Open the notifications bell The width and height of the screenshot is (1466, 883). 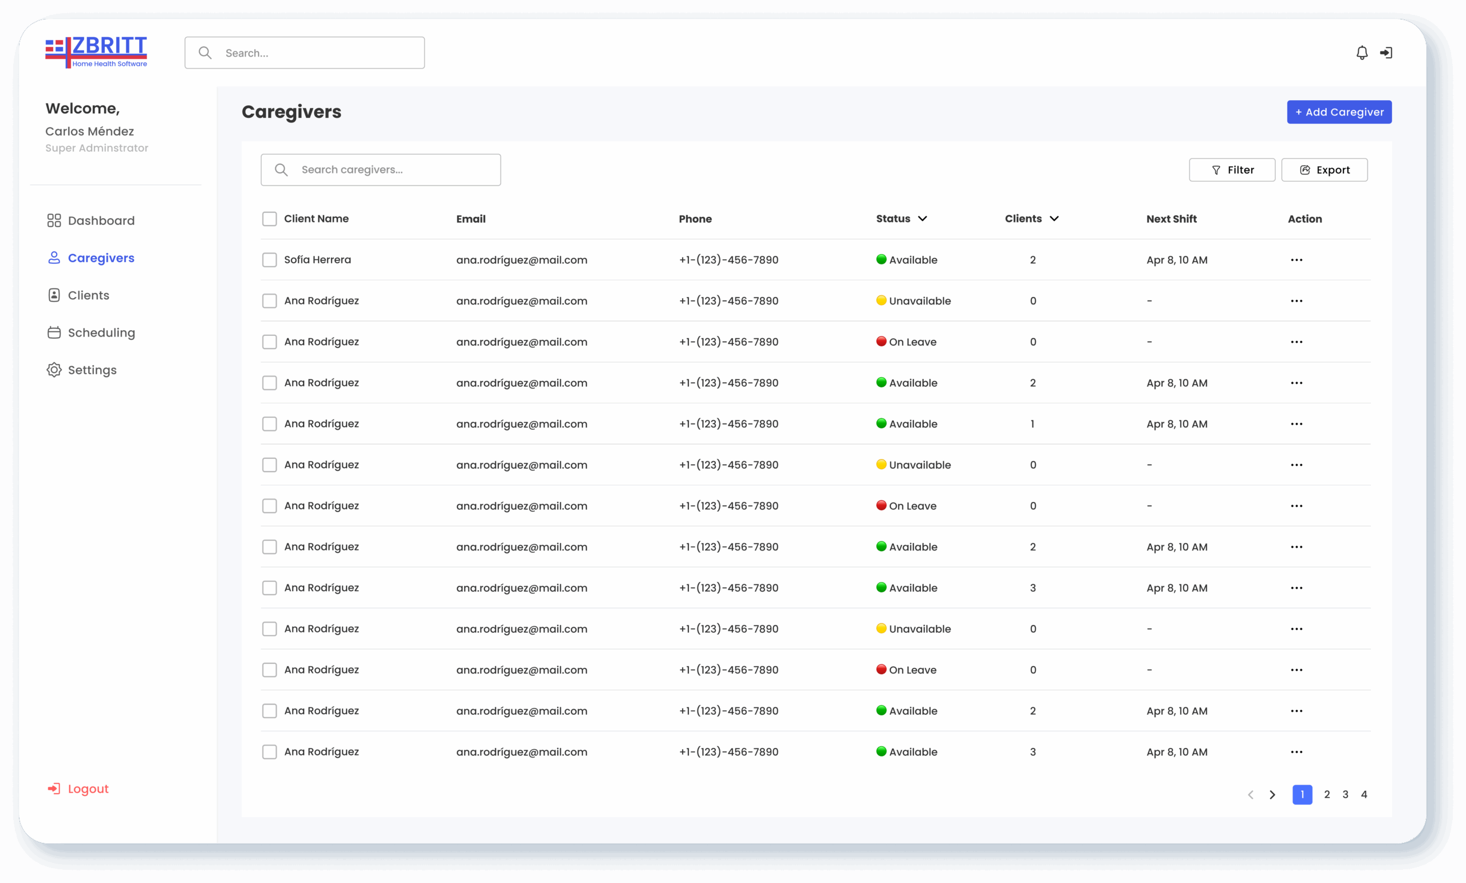[1362, 53]
